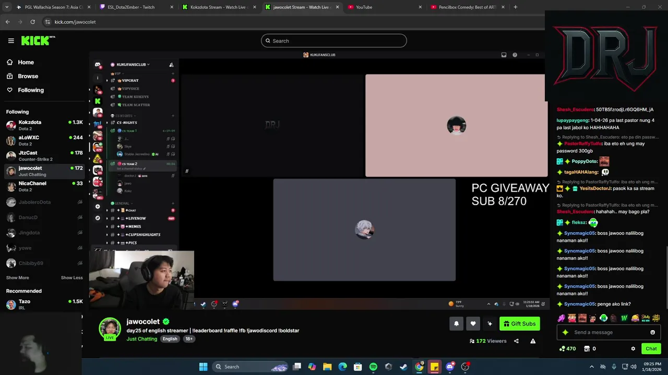The width and height of the screenshot is (668, 375).
Task: Open Chrome tab search dropdown
Action: (7, 7)
